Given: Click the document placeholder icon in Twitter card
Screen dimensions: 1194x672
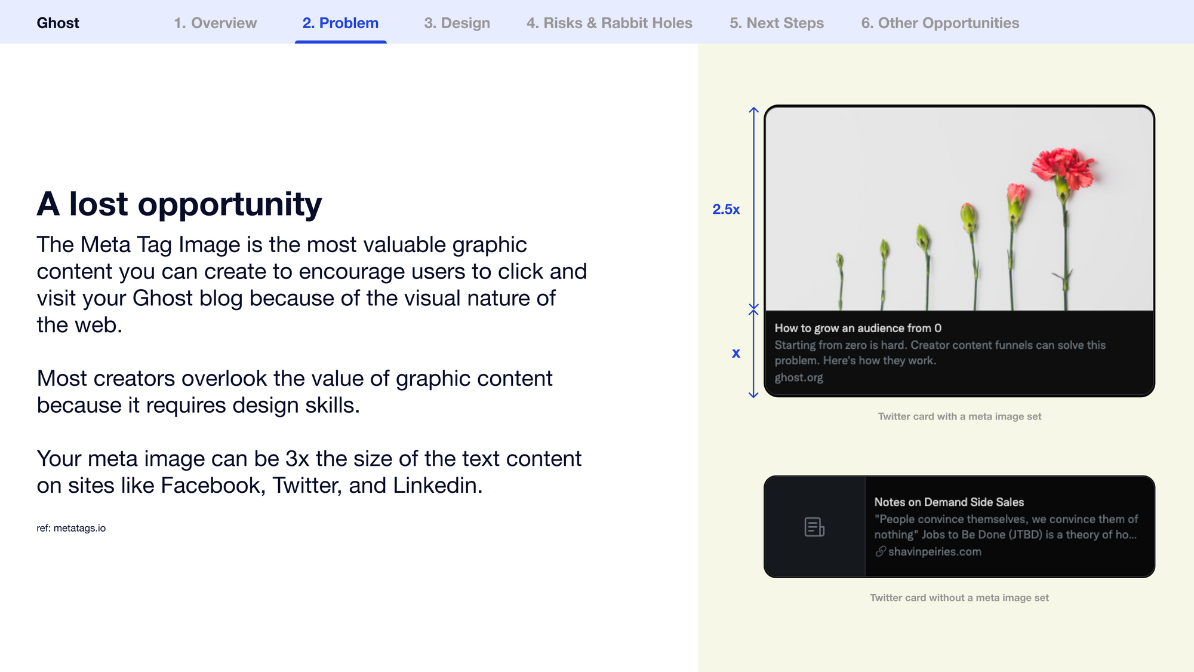Looking at the screenshot, I should click(x=814, y=527).
